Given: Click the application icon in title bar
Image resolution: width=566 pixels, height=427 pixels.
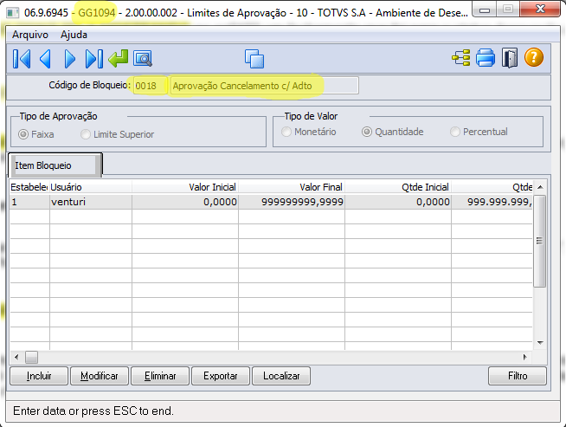Looking at the screenshot, I should (x=13, y=13).
